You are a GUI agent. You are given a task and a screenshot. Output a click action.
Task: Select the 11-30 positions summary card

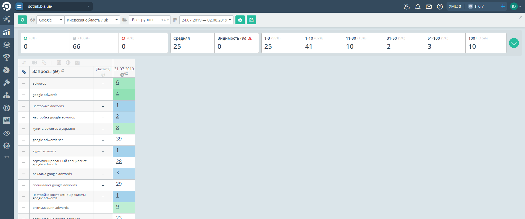click(364, 43)
